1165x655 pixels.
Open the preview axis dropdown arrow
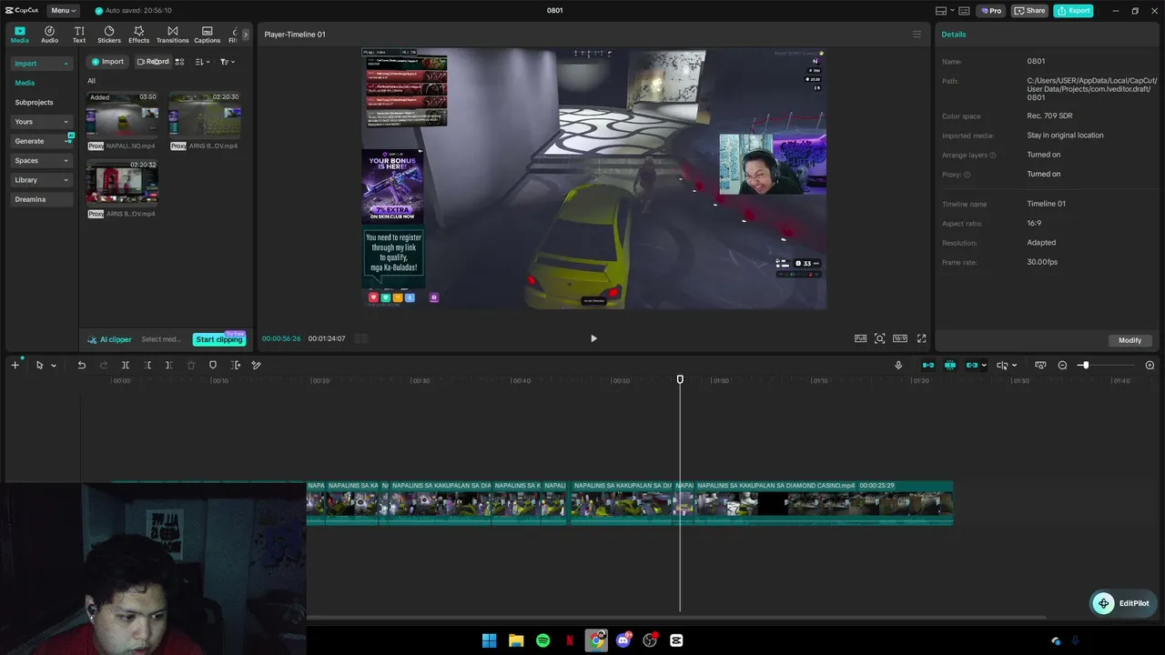click(x=1014, y=366)
